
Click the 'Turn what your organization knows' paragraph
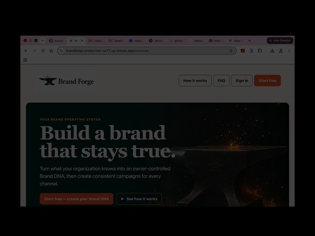105,176
